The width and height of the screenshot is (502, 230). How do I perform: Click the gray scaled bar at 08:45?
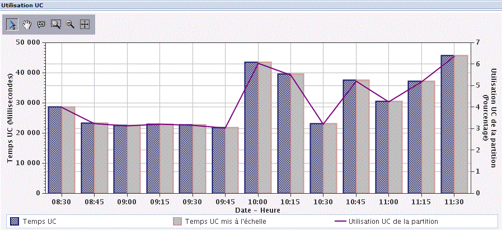(101, 158)
